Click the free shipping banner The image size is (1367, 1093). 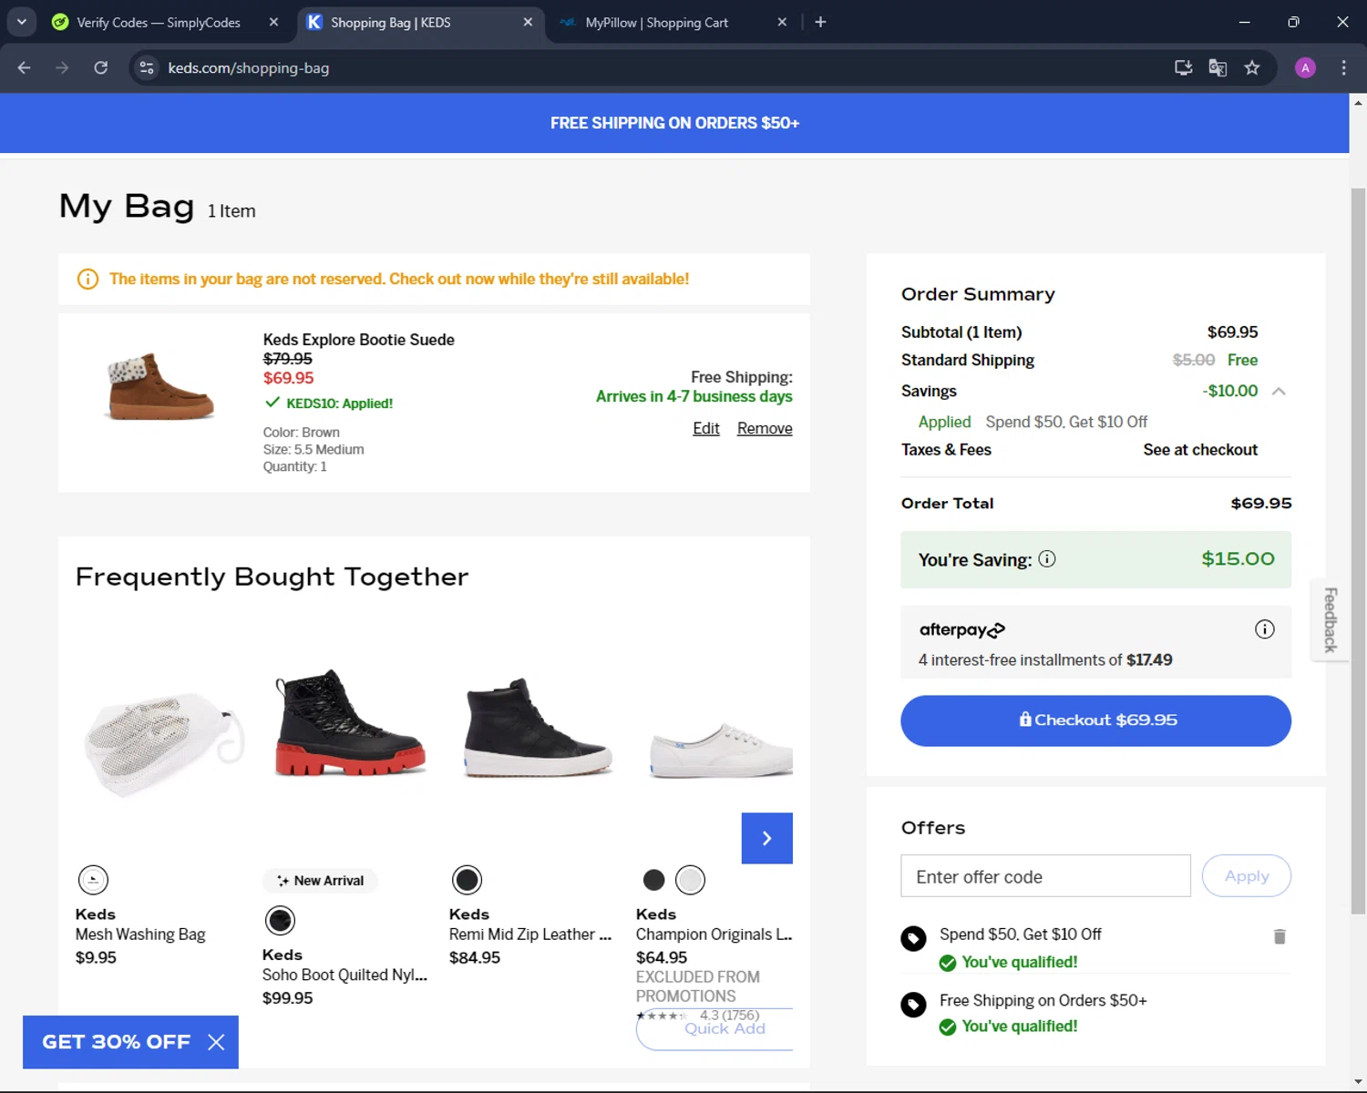(x=674, y=123)
